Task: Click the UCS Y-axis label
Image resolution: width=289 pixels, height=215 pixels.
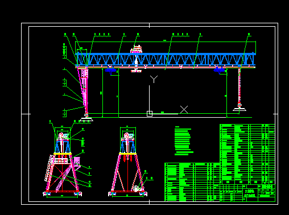Action: (x=154, y=79)
